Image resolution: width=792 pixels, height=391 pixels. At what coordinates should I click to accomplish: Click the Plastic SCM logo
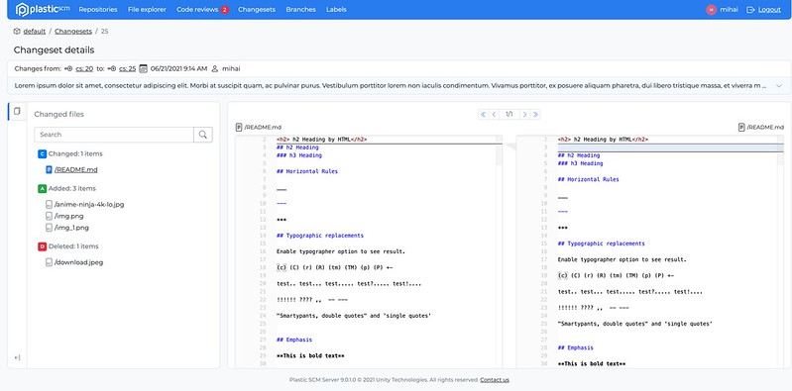tap(43, 9)
